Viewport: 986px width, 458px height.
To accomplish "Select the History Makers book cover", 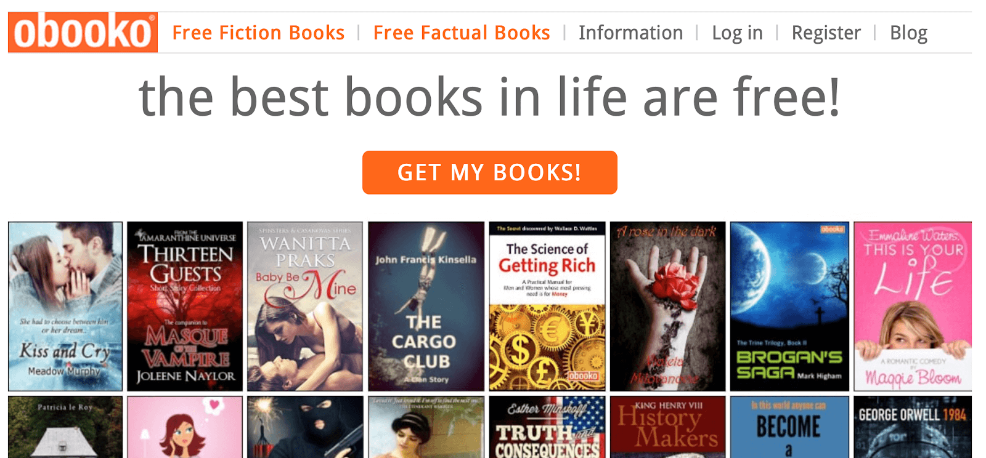I will point(668,427).
